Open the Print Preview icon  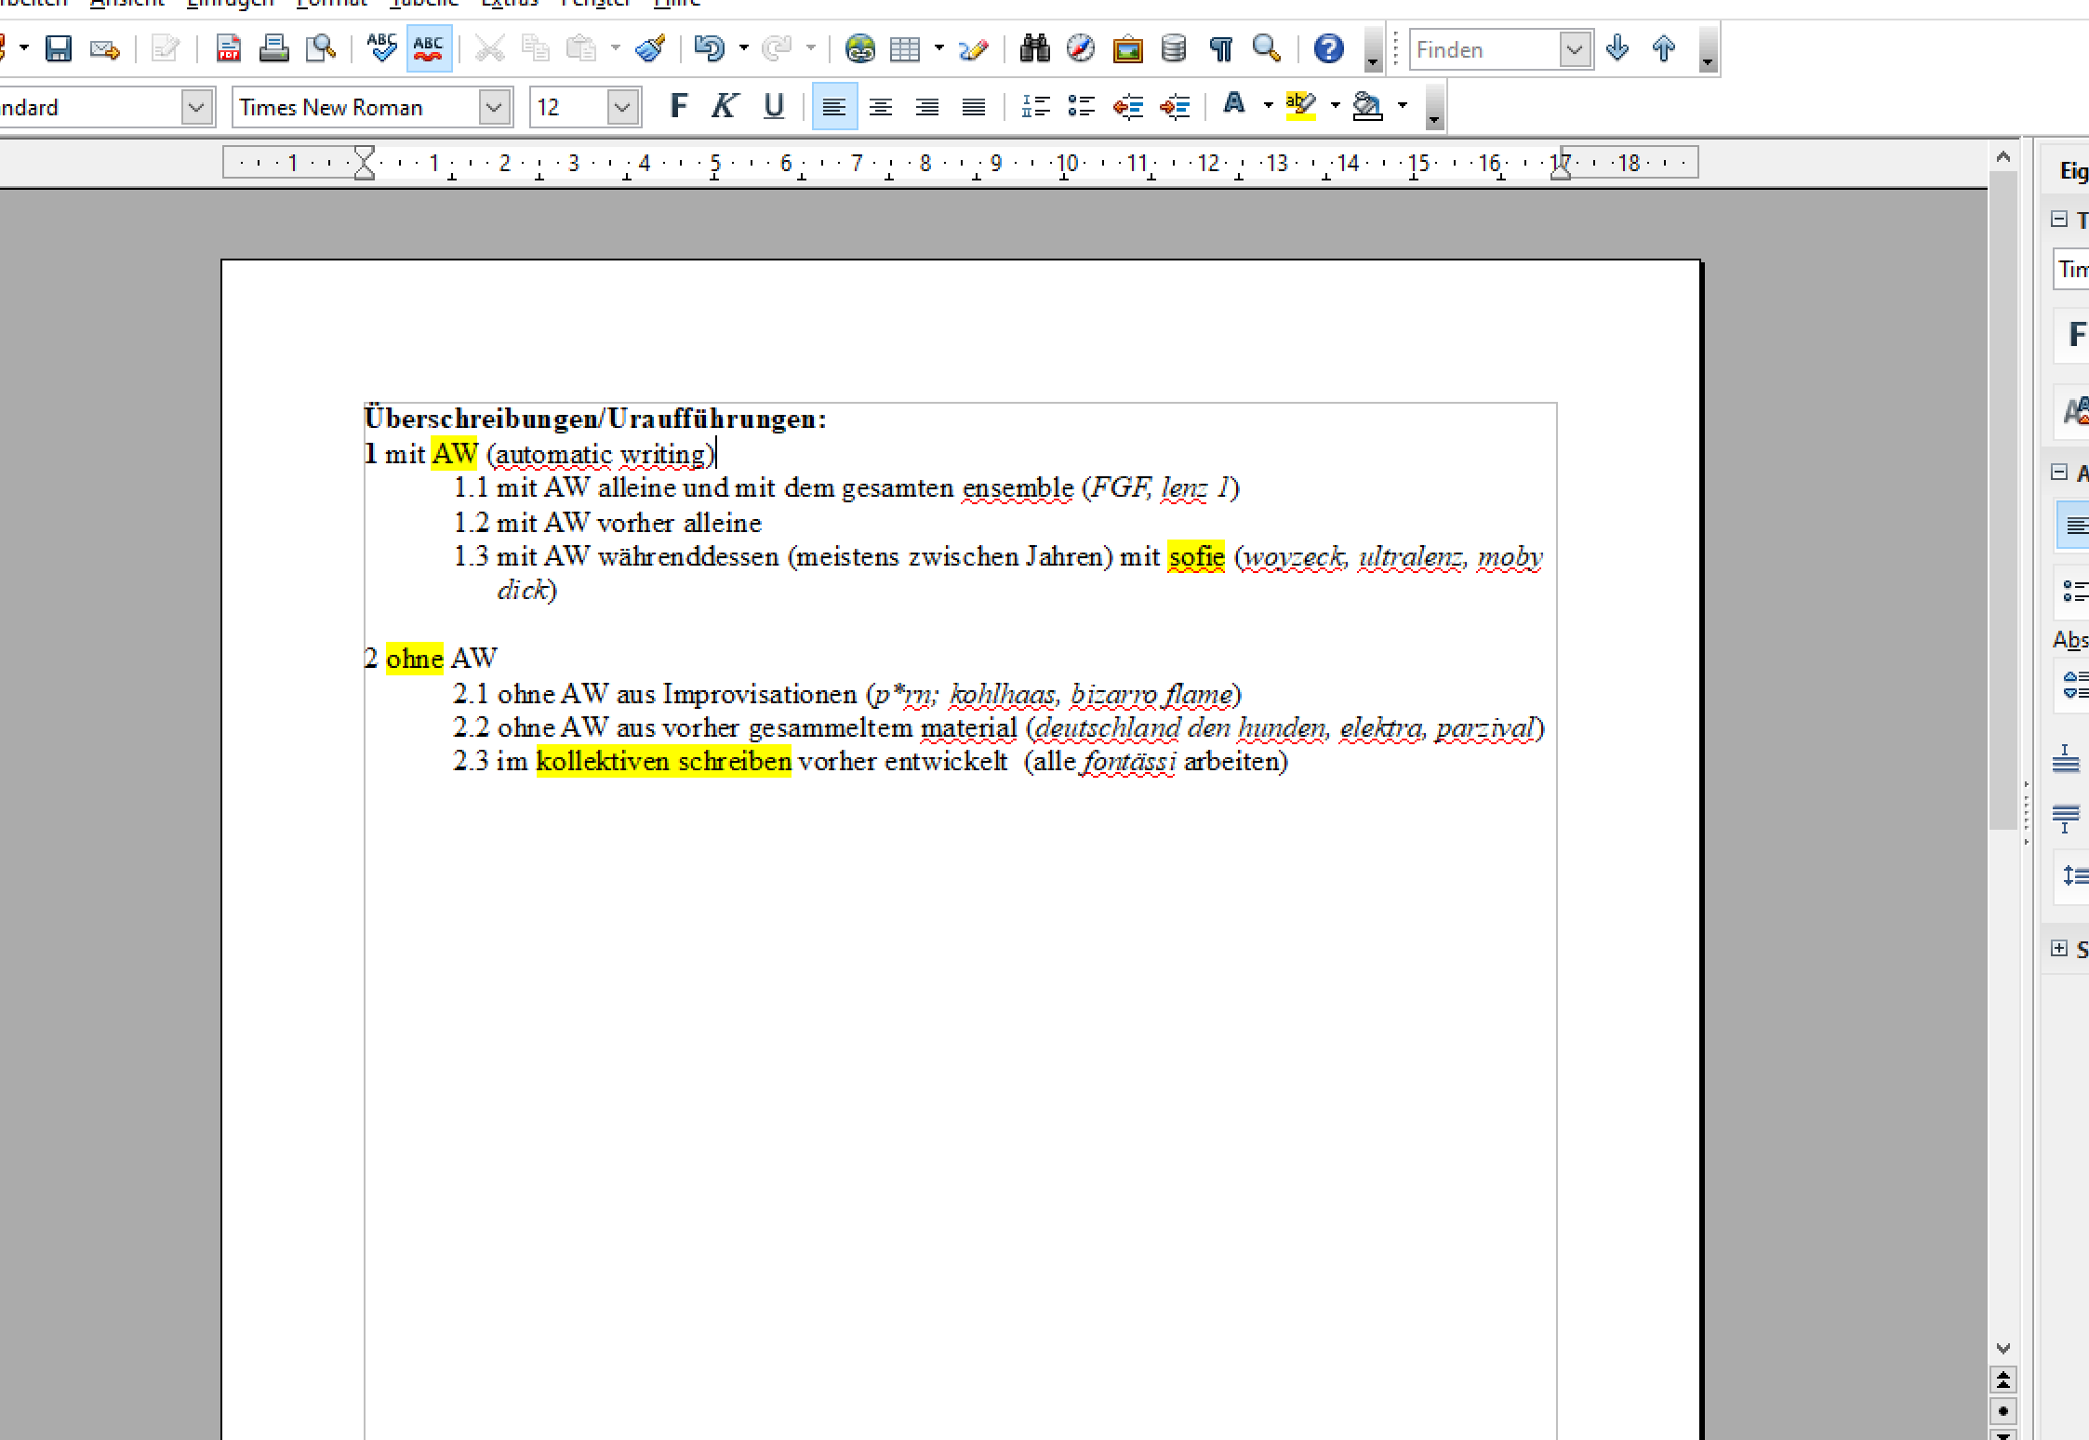click(321, 48)
